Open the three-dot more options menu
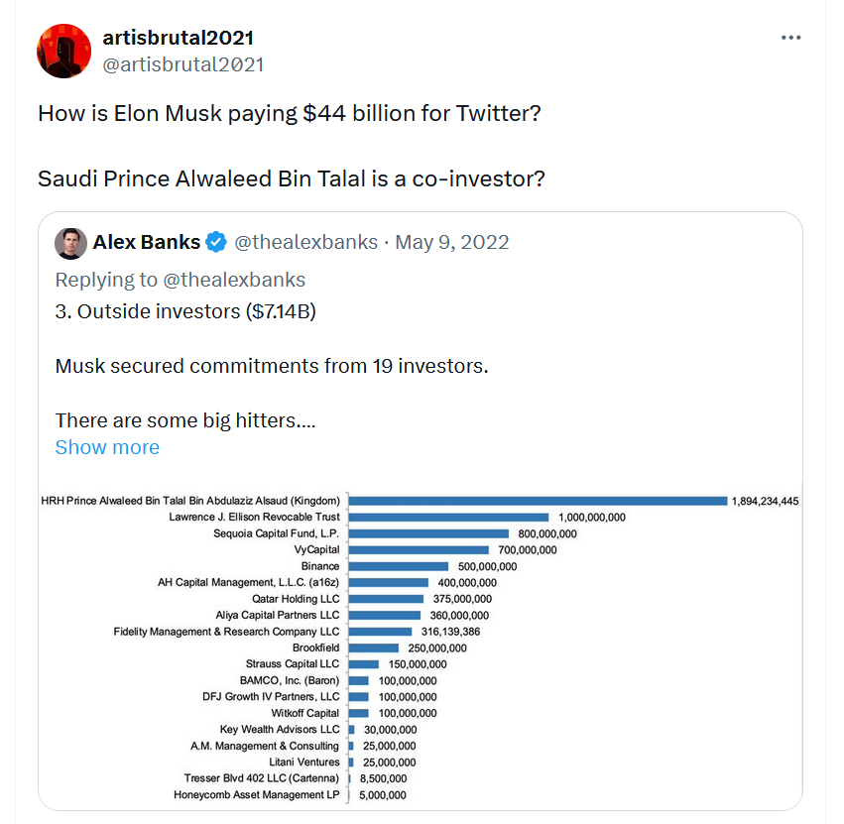The width and height of the screenshot is (844, 824). (x=790, y=38)
